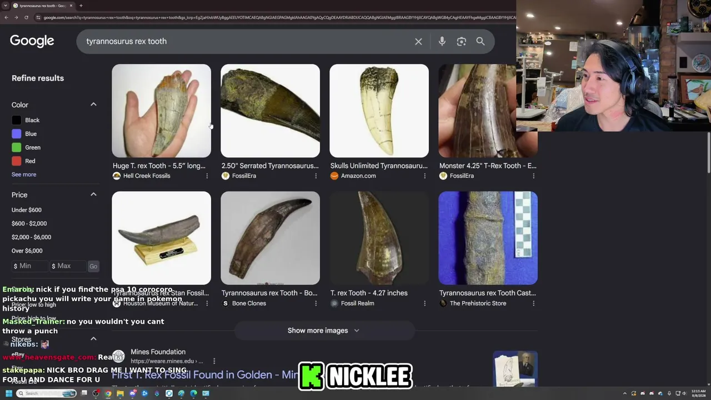Focus the Min price input field
Viewport: 711px width, 400px height.
click(30, 266)
